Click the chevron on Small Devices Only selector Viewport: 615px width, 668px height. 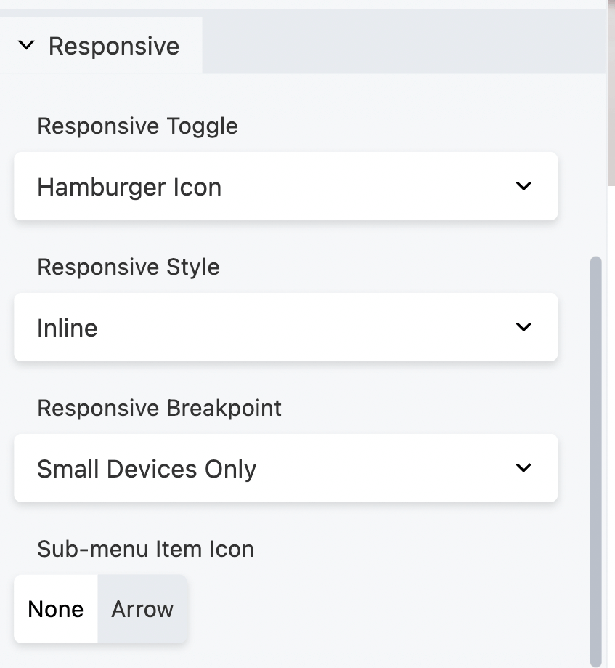tap(524, 468)
